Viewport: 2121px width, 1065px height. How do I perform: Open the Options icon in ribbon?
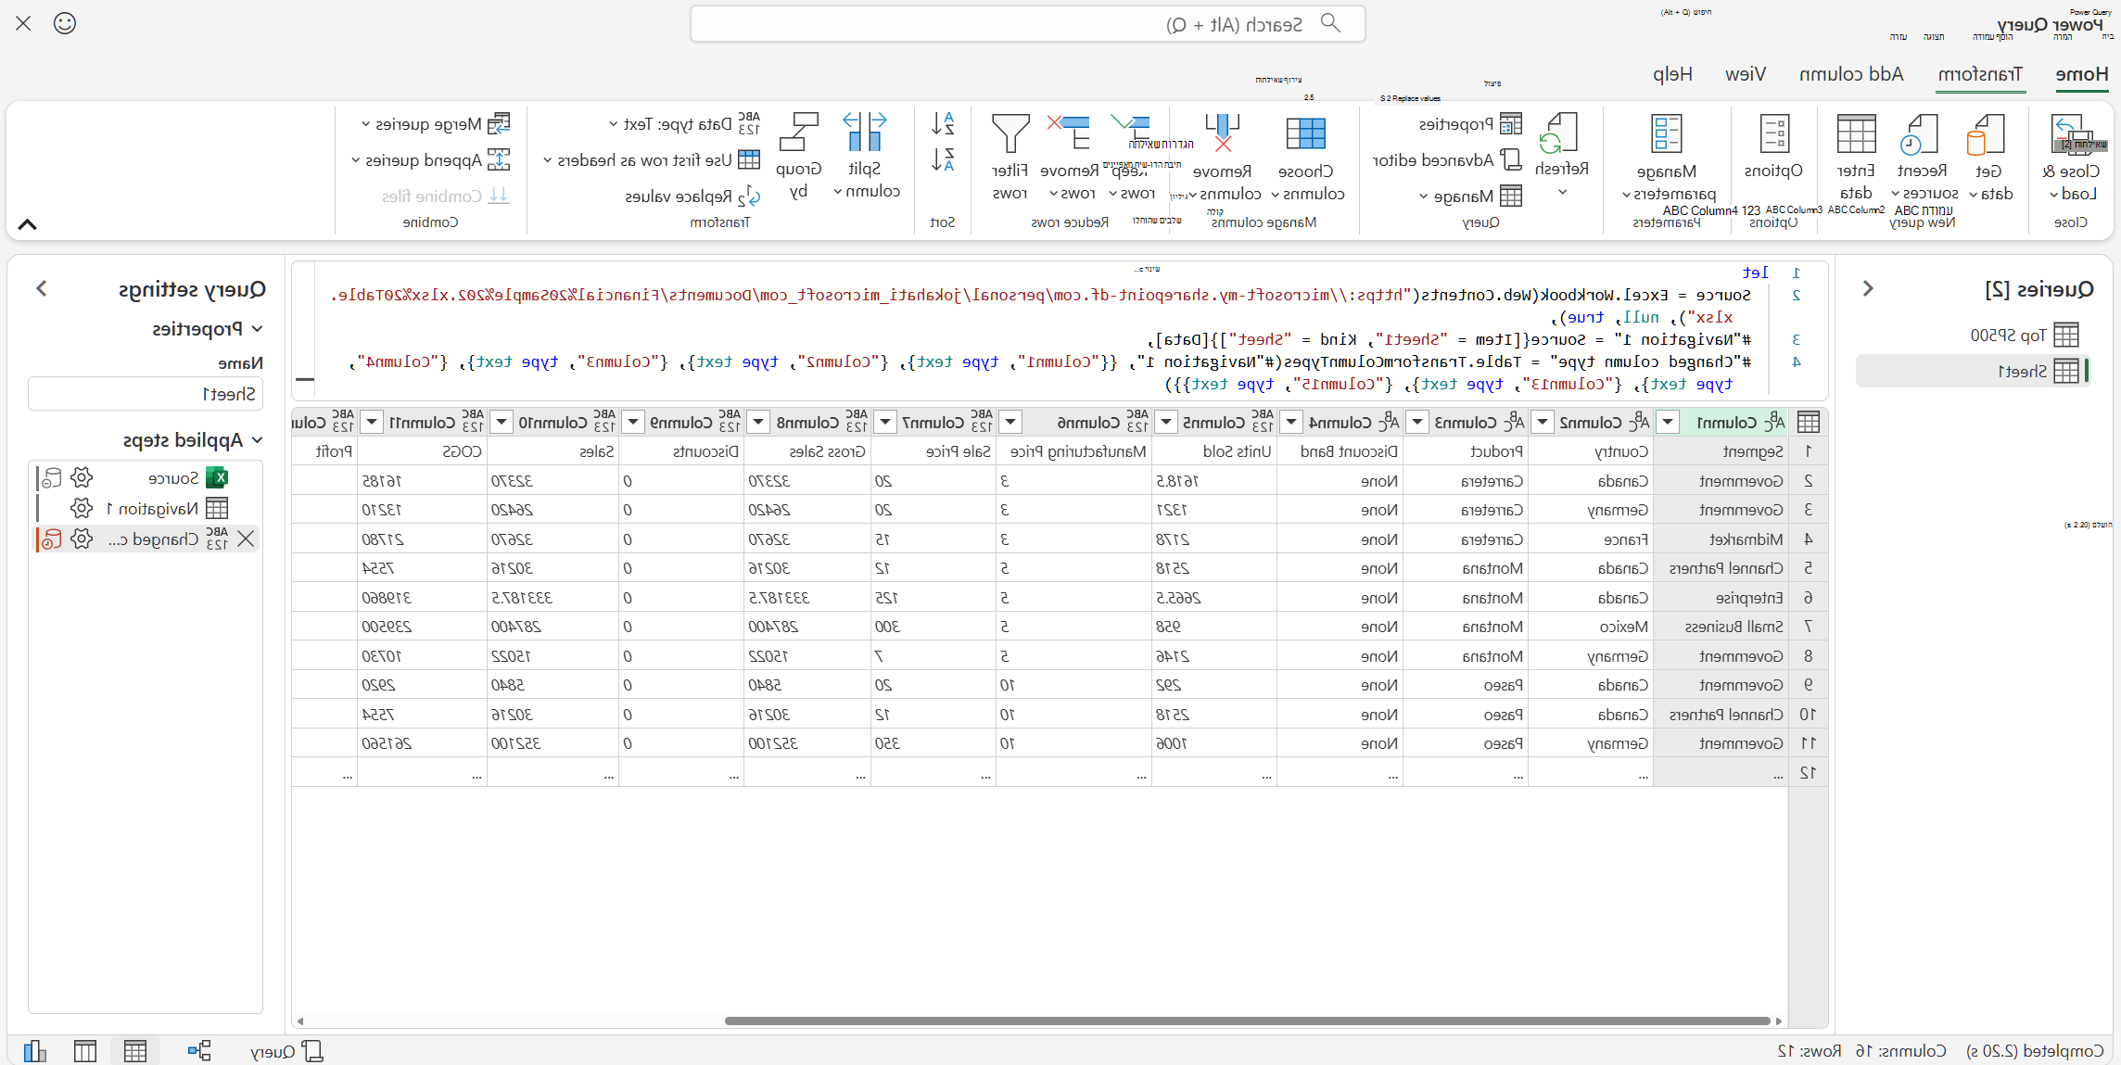pos(1774,135)
